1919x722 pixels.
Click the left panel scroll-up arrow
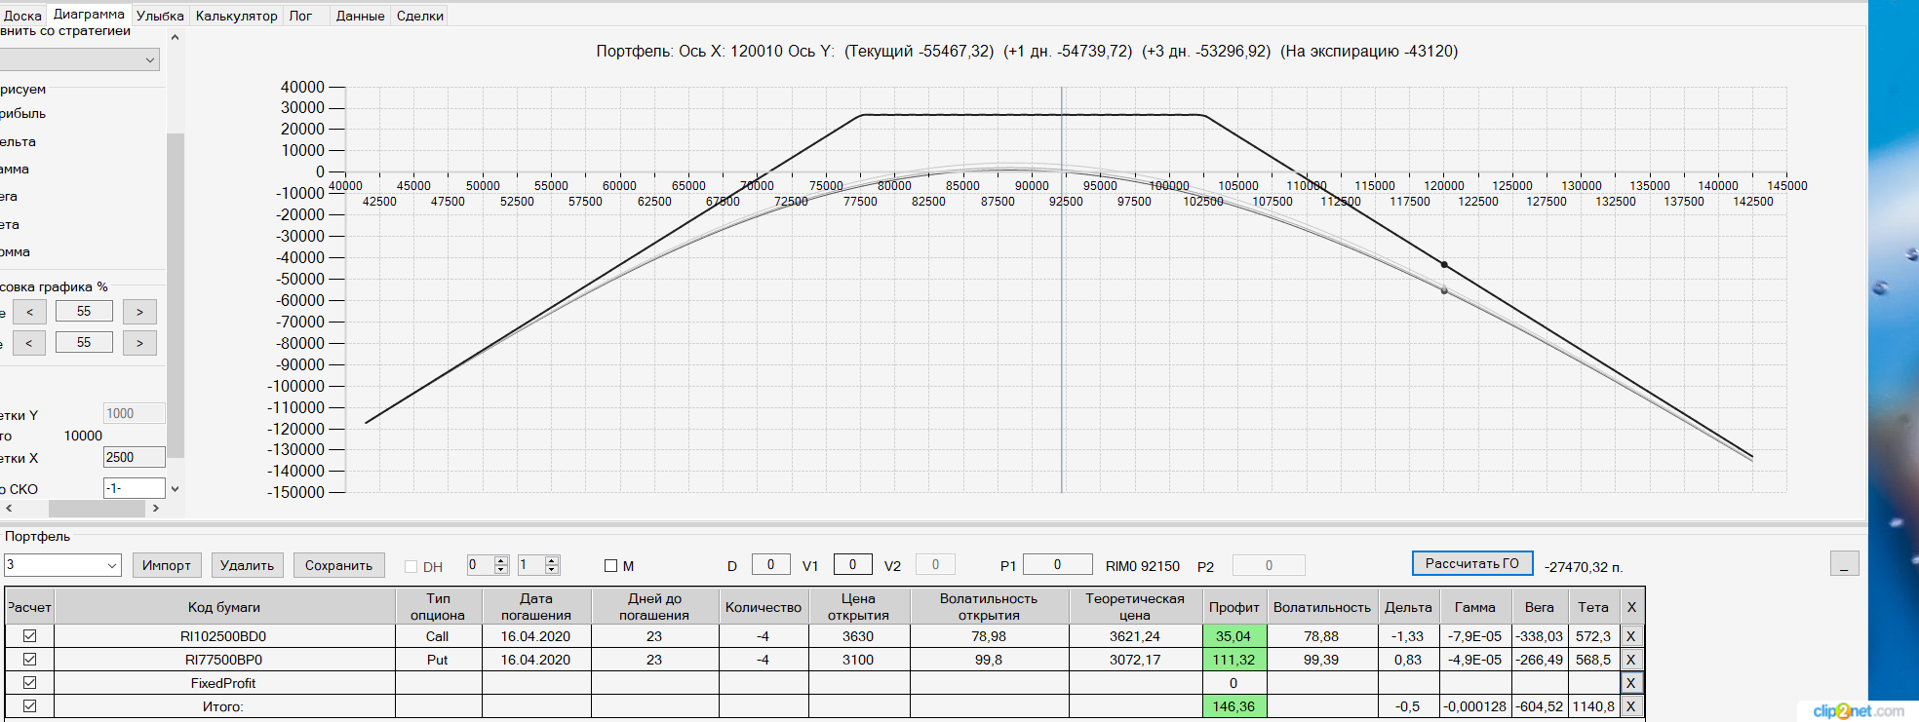click(x=175, y=37)
